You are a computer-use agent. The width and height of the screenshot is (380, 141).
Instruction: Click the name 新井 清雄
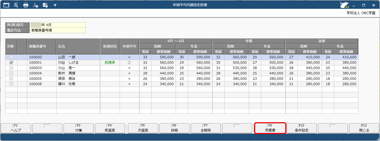[x=67, y=73]
